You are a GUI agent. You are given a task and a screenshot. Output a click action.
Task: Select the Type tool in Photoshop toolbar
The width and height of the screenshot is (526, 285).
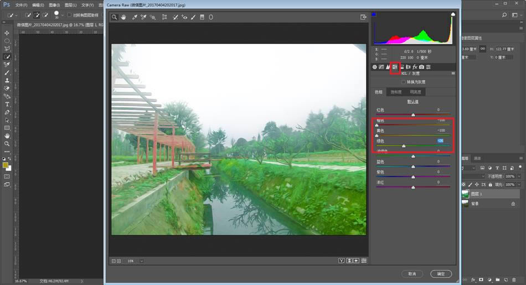[x=7, y=104]
